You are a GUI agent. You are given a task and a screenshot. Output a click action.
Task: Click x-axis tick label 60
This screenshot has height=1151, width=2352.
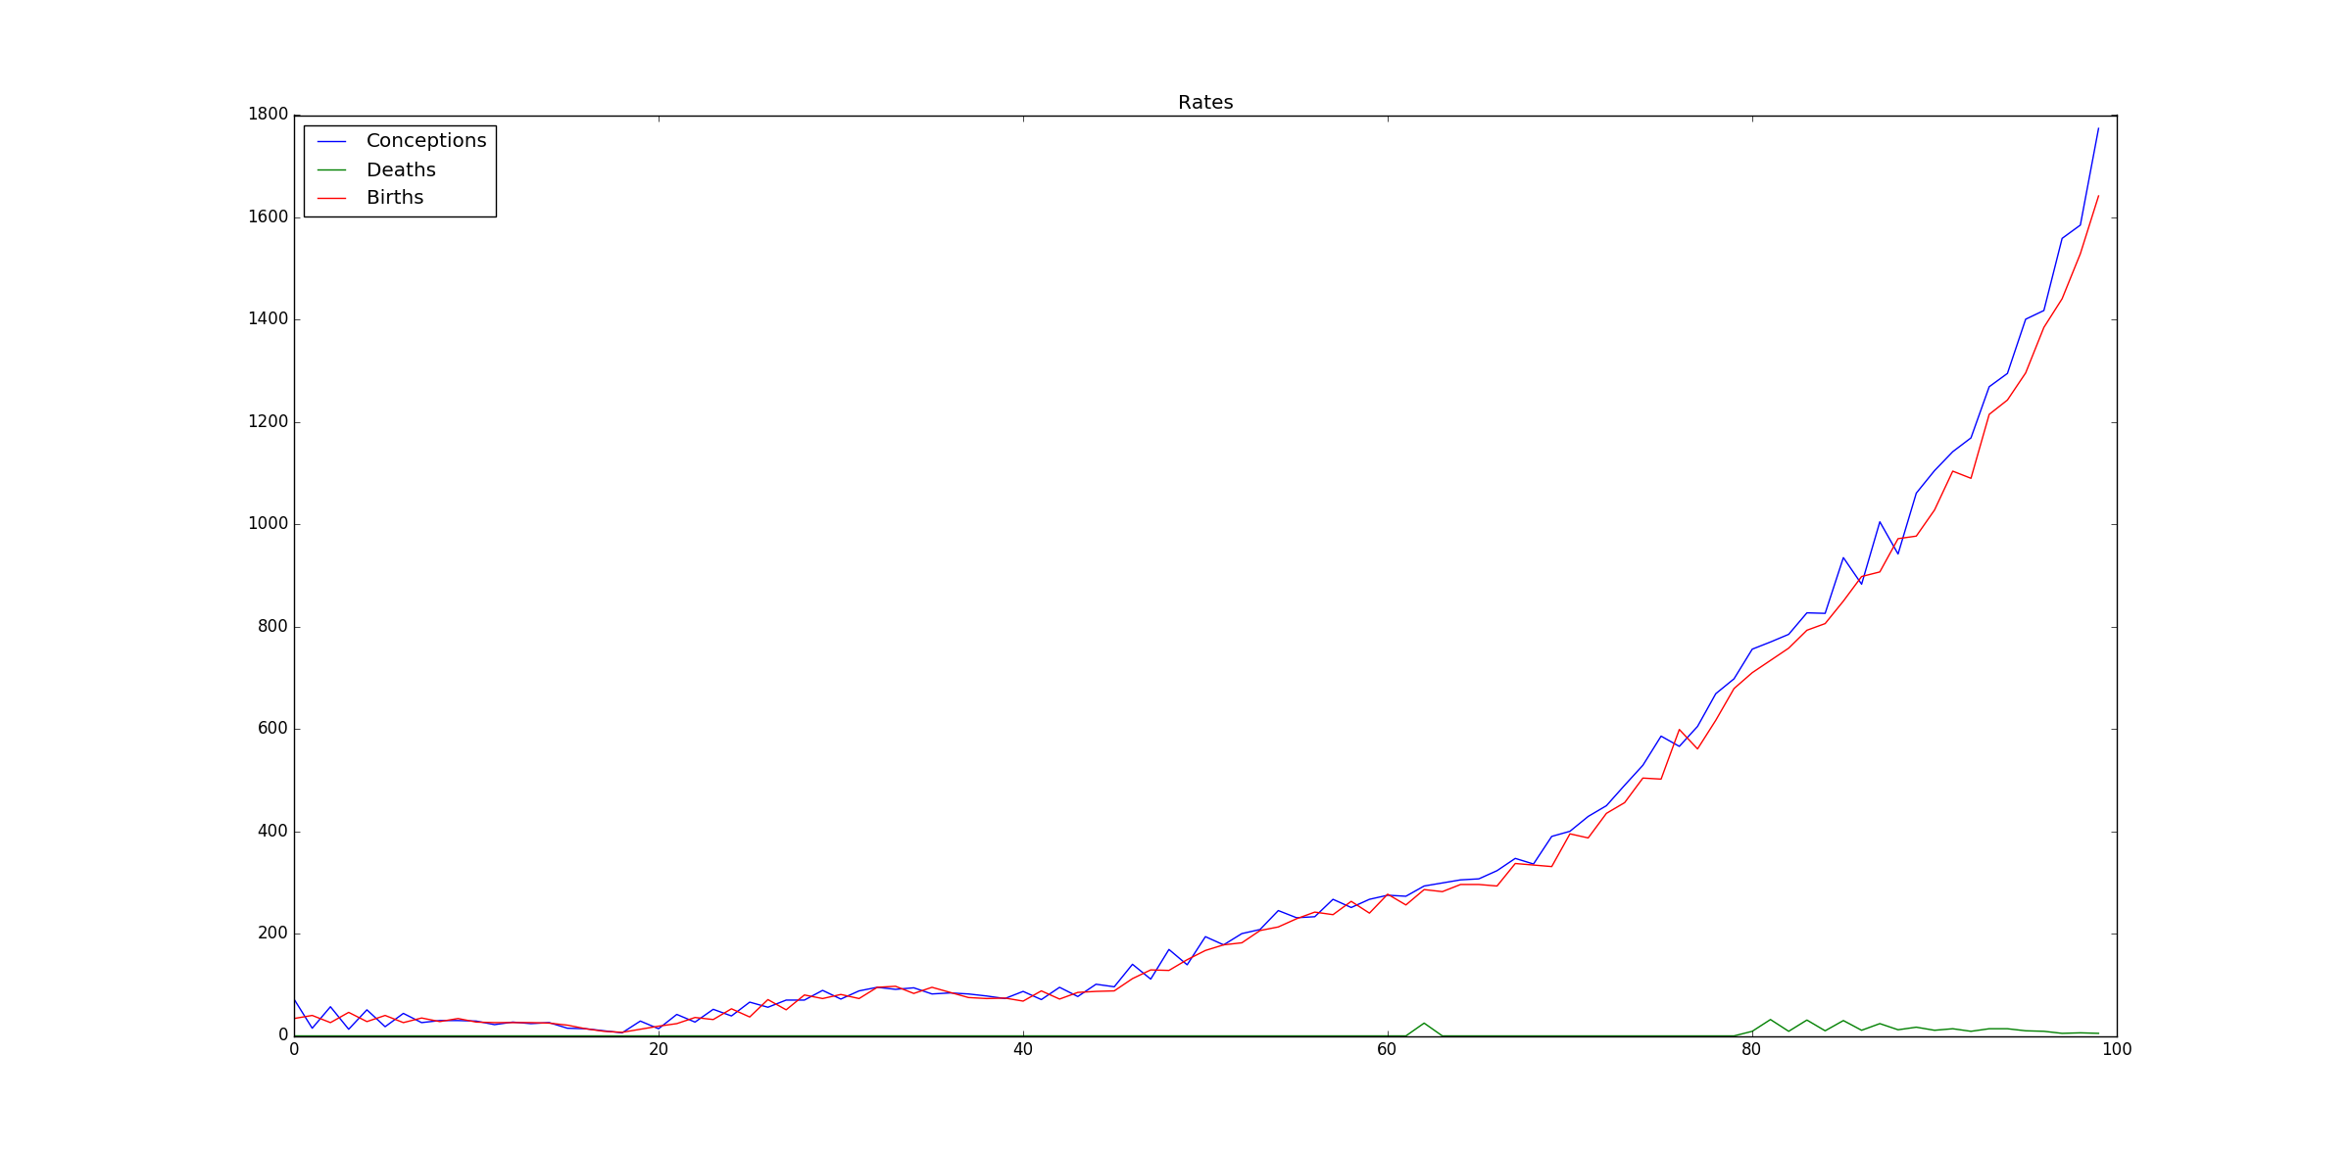1388,1050
